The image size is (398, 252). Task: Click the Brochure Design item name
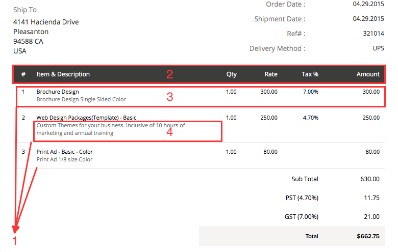tap(58, 92)
